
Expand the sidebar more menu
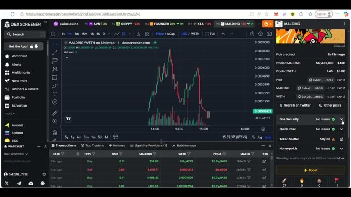(x=9, y=114)
